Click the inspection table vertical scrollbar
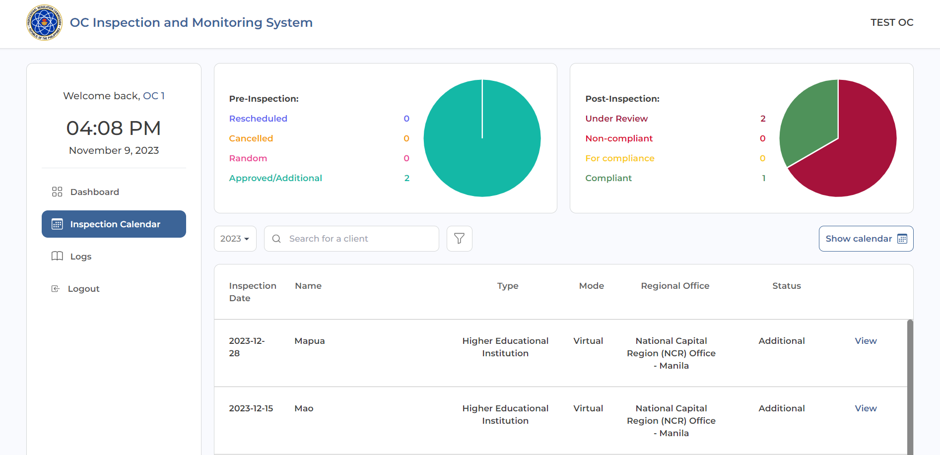Viewport: 940px width, 455px height. 910,387
